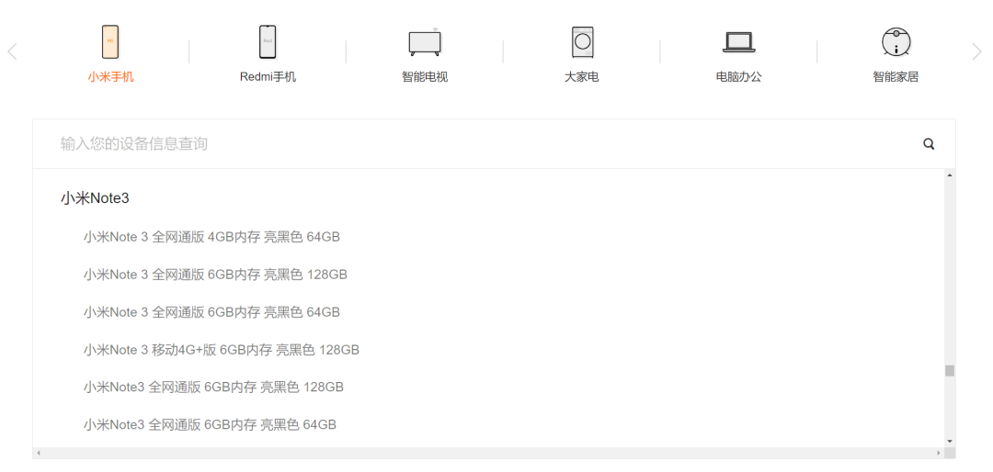Select the 小米手机 phone icon
The width and height of the screenshot is (993, 472).
(110, 42)
